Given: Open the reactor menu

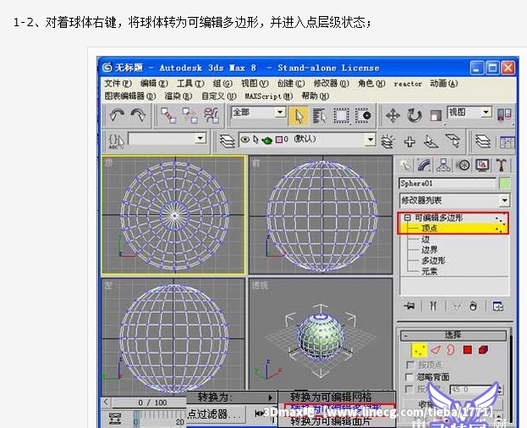Looking at the screenshot, I should point(408,84).
